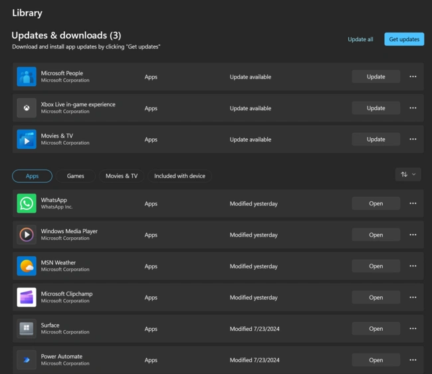Click the WhatsApp app name
The height and width of the screenshot is (374, 432).
pos(54,200)
